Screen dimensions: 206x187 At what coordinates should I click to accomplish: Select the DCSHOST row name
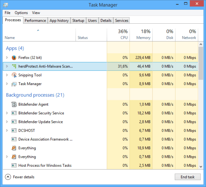coord(27,130)
